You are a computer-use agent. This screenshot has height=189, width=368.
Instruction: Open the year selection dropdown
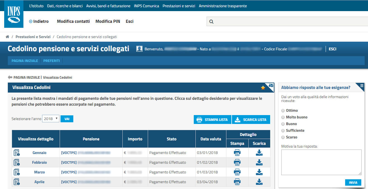click(x=50, y=119)
